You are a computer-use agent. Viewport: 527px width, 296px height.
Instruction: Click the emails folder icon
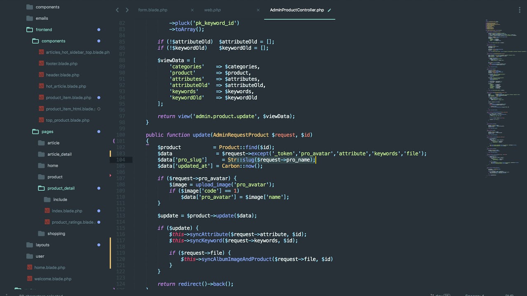point(30,18)
